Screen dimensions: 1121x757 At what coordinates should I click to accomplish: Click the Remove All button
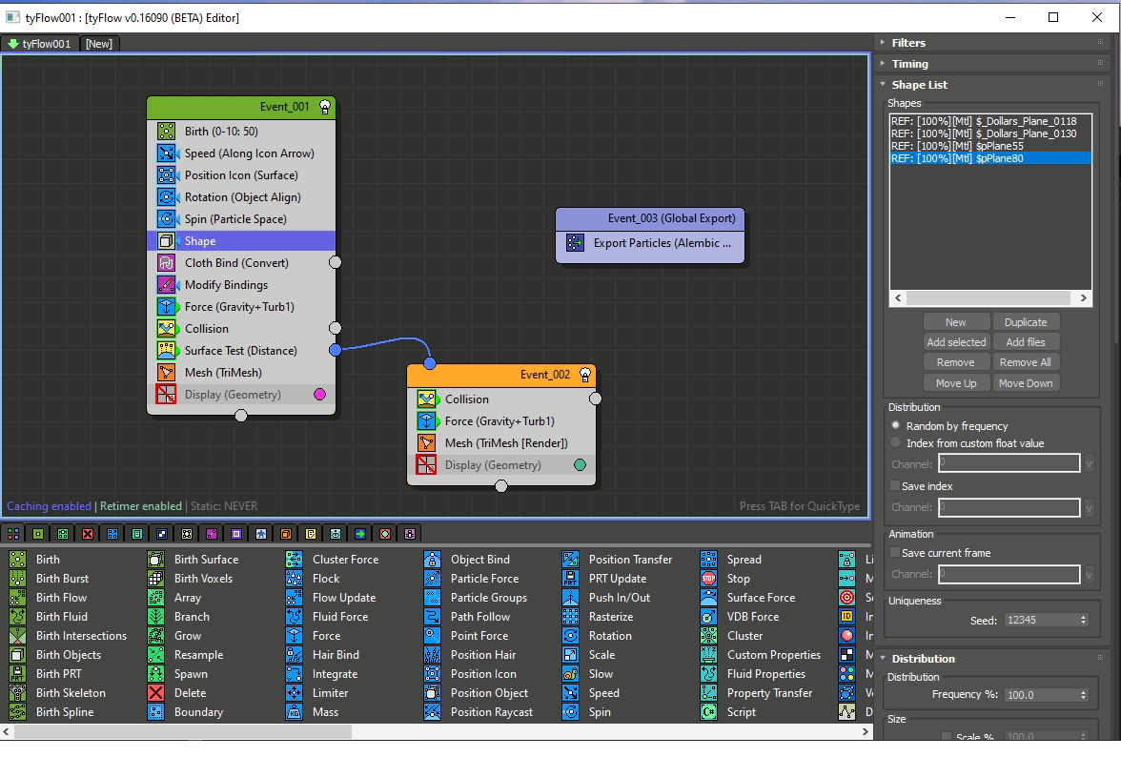point(1026,362)
